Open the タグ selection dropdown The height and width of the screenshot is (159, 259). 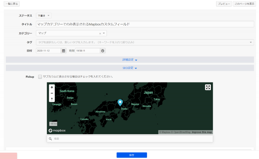point(251,42)
